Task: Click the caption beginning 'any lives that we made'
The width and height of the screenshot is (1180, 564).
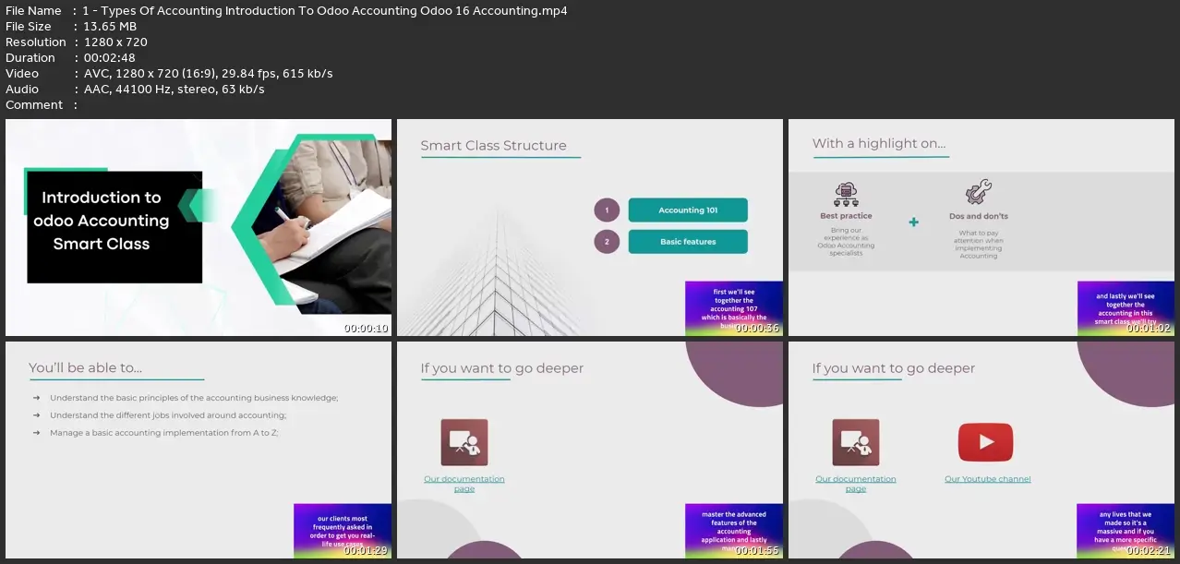Action: pos(1126,532)
